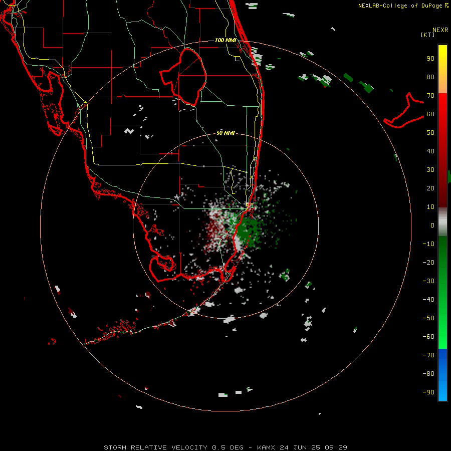451x451 pixels.
Task: Click the 80 value on the velocity scale
Action: [430, 77]
